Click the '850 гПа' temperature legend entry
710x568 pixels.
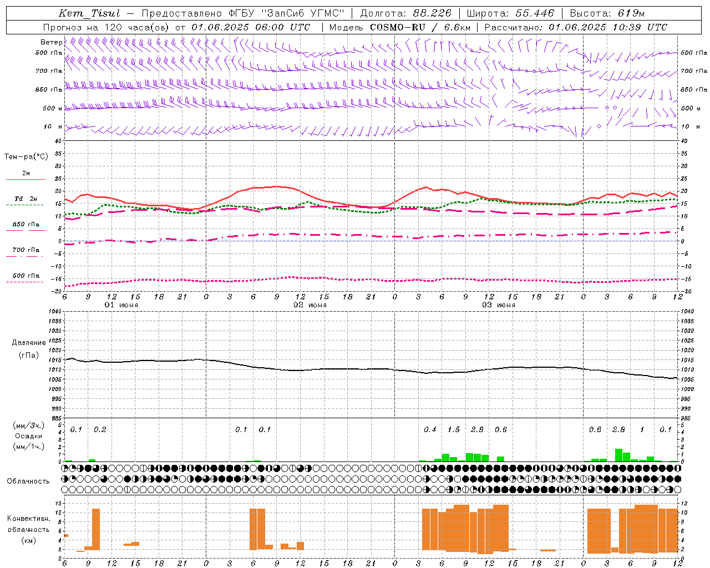[26, 225]
